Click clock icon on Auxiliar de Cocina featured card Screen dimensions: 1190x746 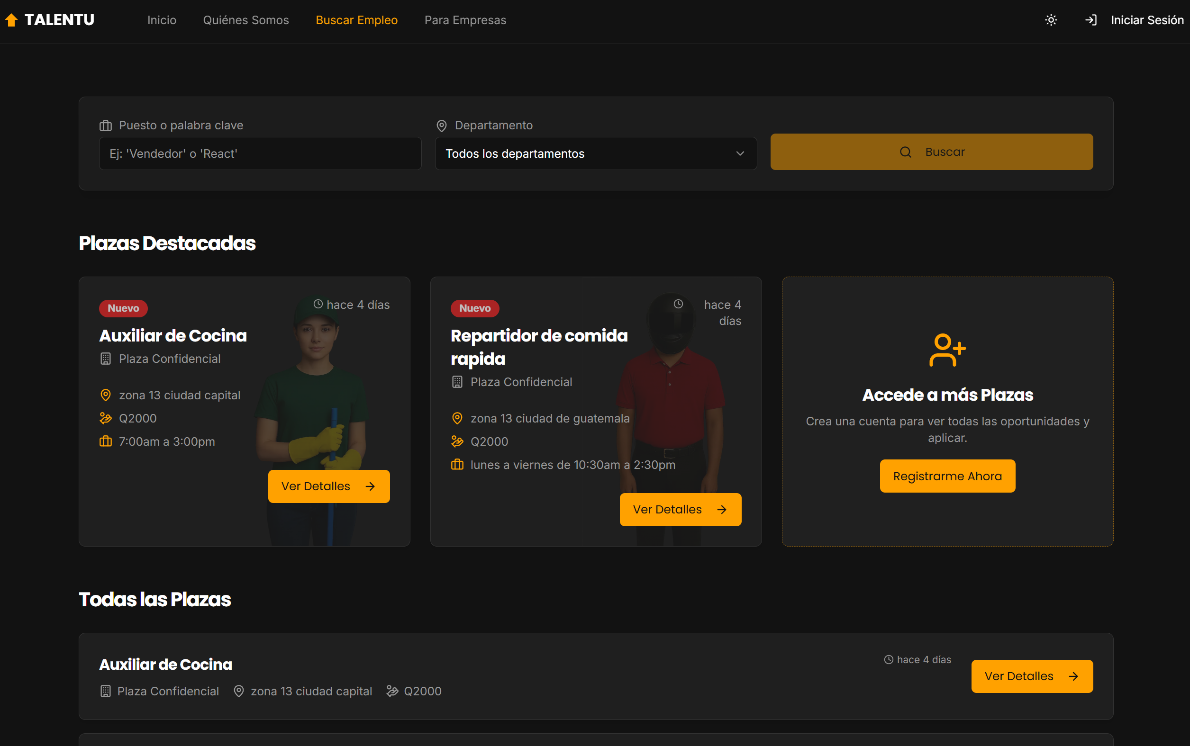[x=318, y=304]
